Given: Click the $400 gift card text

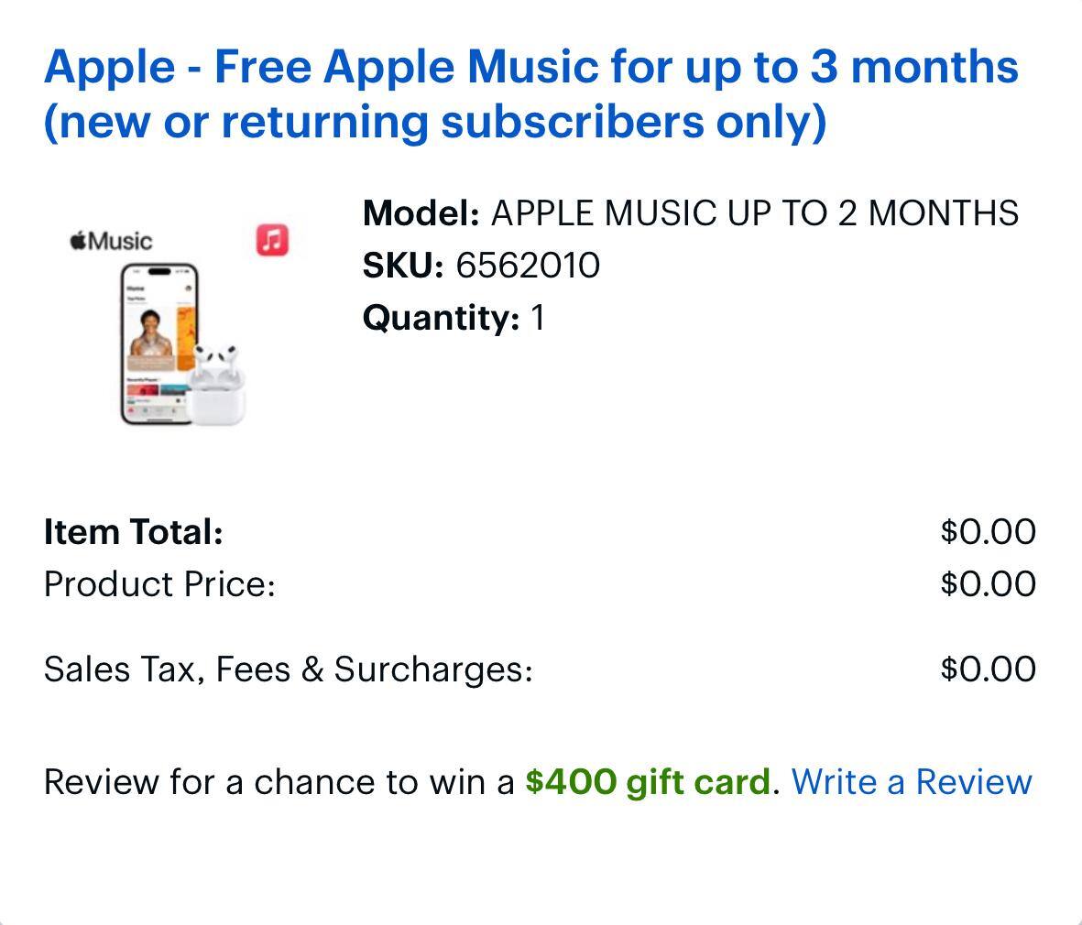Looking at the screenshot, I should tap(647, 782).
